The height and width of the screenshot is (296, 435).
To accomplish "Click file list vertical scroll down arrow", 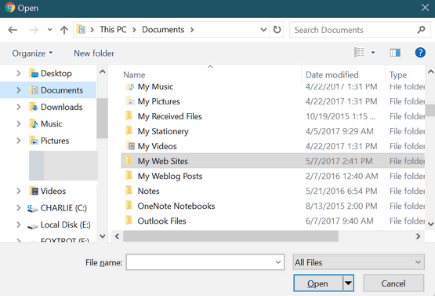I will coord(430,224).
